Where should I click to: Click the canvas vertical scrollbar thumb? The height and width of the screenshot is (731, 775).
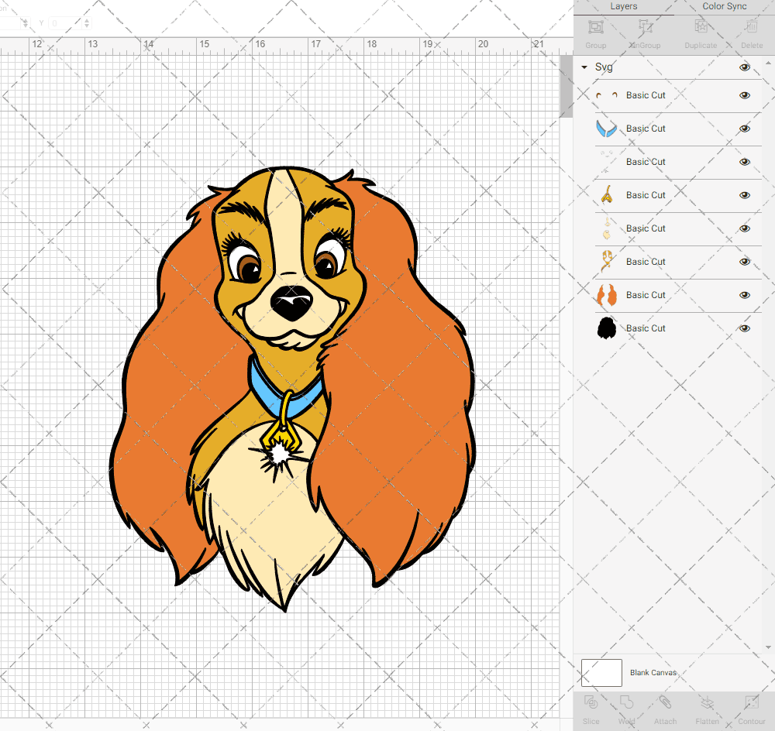point(566,87)
